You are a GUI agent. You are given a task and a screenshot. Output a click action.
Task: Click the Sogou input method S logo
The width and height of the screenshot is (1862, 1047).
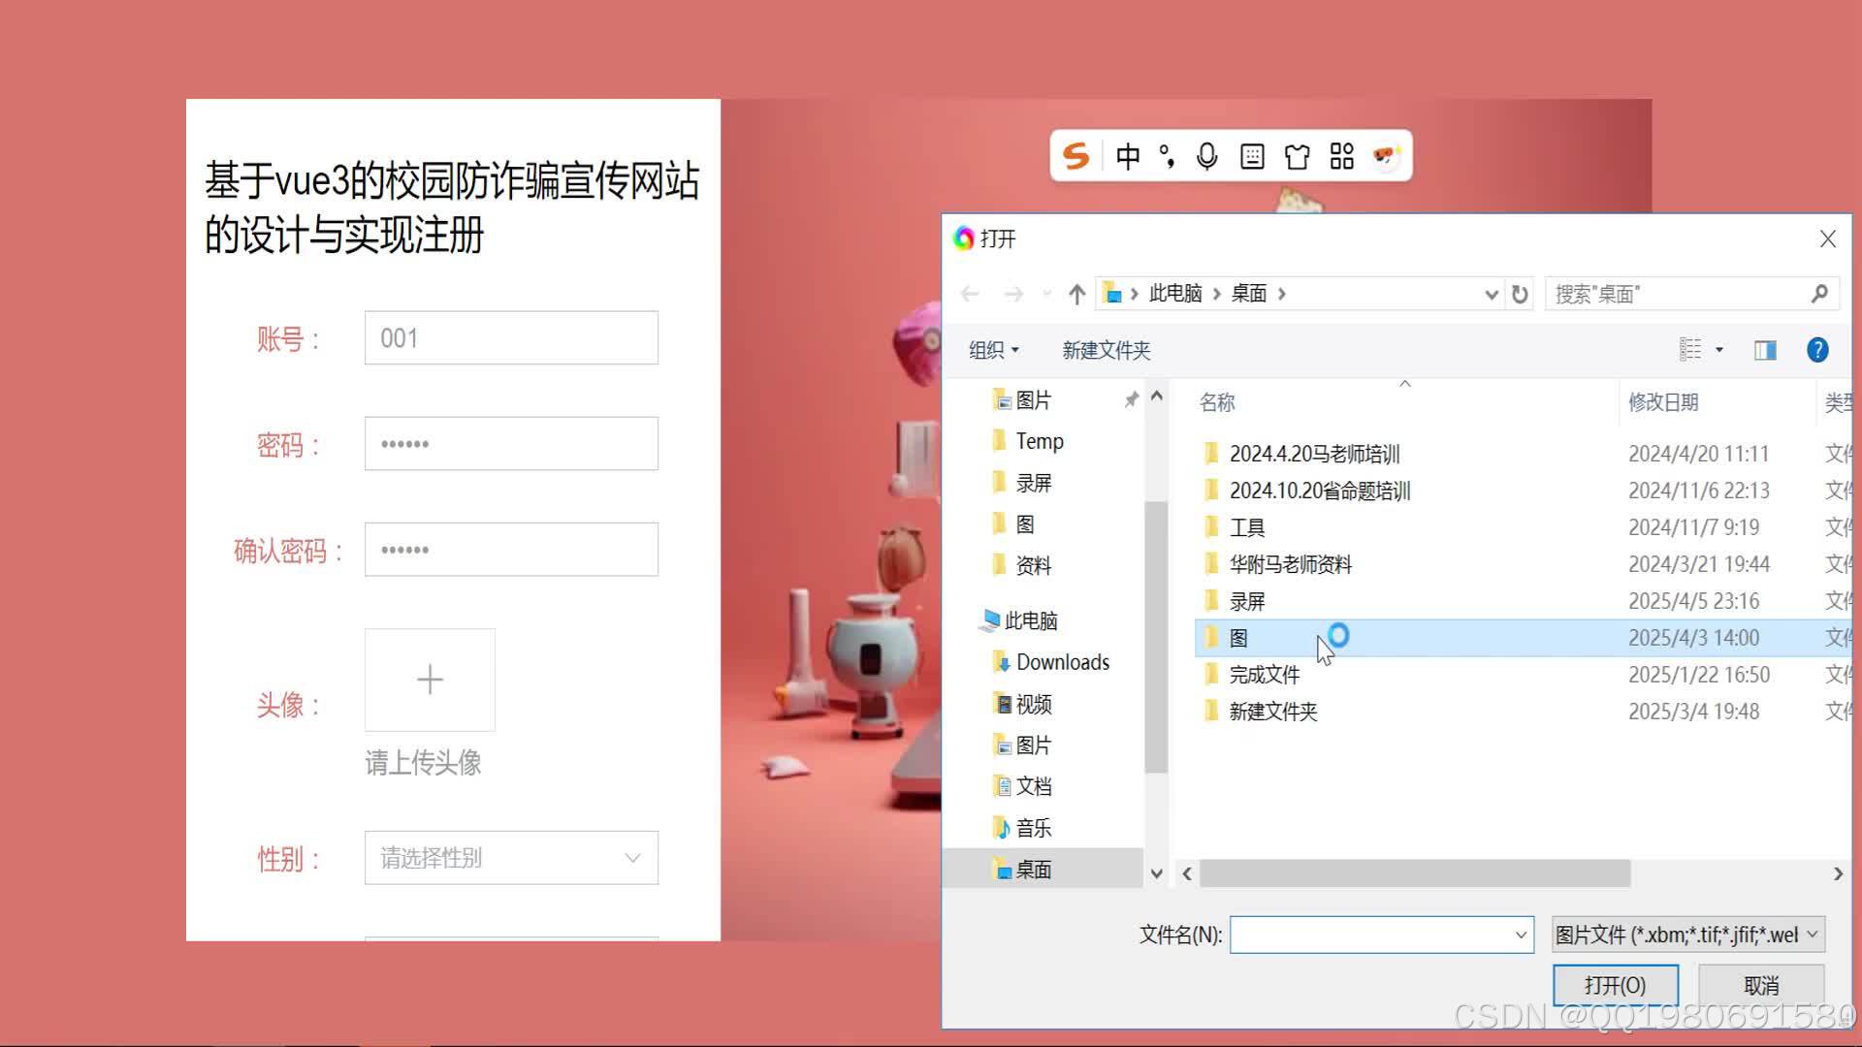point(1075,156)
